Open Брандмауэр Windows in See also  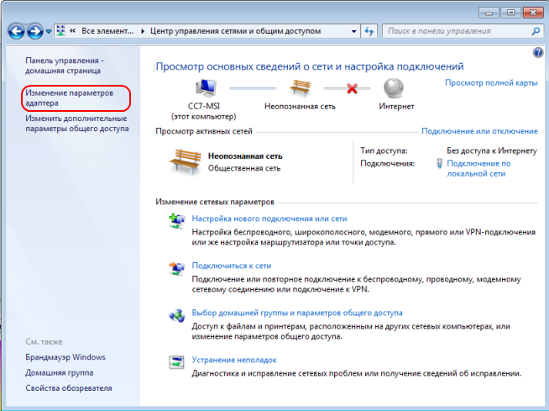pyautogui.click(x=65, y=357)
